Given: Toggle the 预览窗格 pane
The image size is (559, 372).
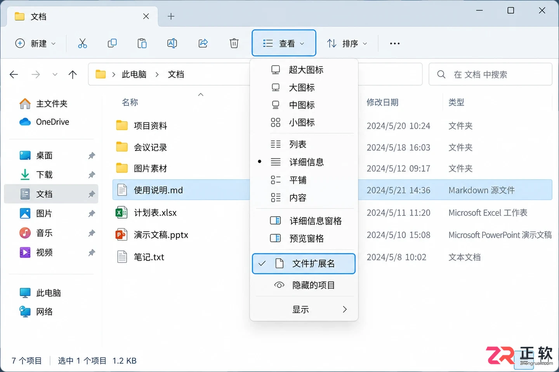Looking at the screenshot, I should click(304, 238).
